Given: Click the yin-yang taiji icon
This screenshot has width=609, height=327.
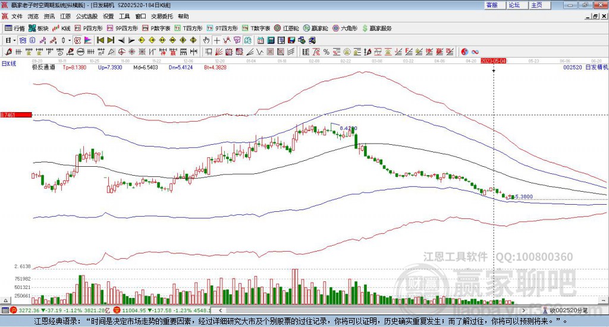Looking at the screenshot, I should (464, 52).
